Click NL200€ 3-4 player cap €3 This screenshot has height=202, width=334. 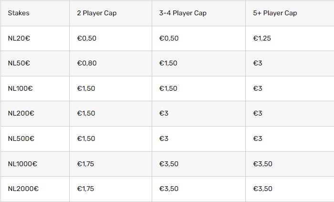coord(164,113)
